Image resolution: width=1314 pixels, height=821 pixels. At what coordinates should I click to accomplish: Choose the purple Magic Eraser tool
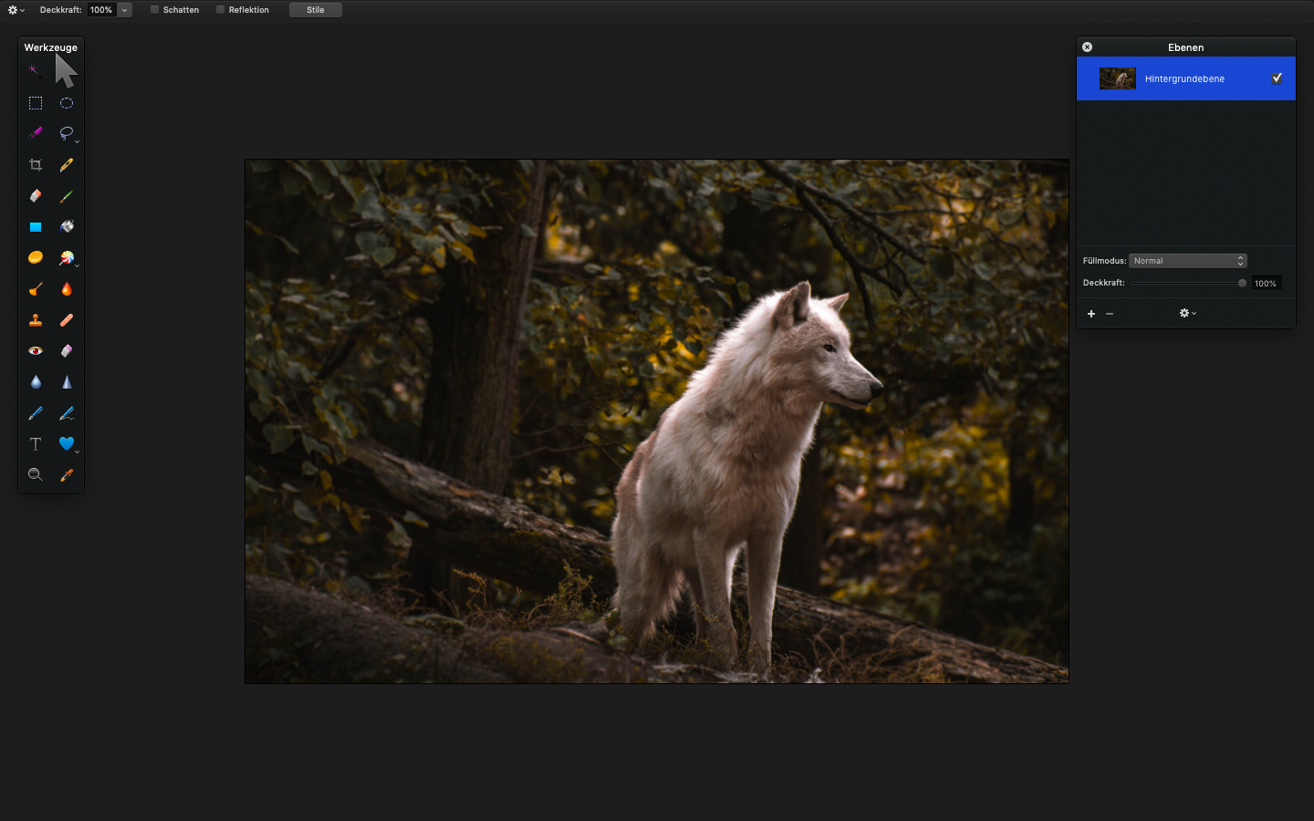(67, 351)
